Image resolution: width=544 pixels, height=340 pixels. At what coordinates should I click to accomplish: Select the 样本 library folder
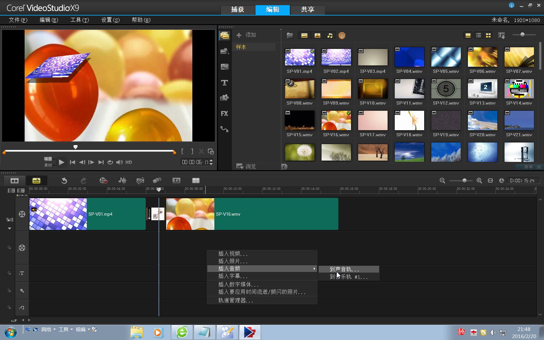coord(254,47)
